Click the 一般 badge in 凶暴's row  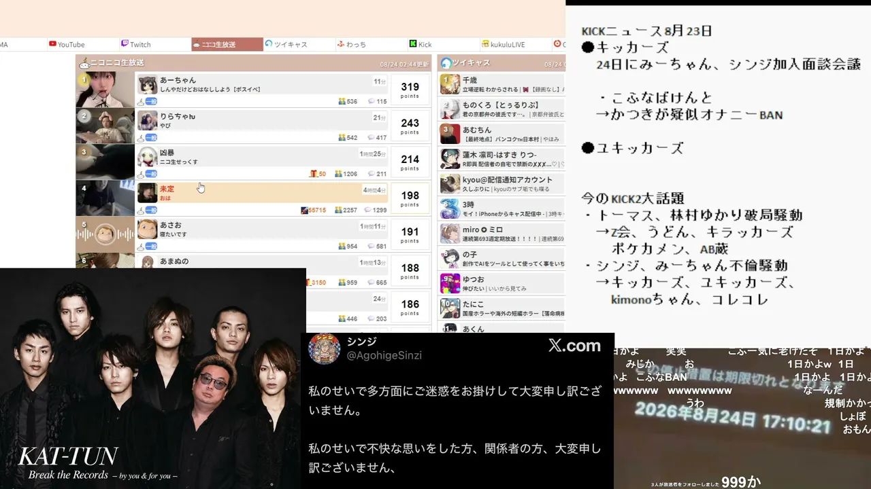(x=151, y=175)
